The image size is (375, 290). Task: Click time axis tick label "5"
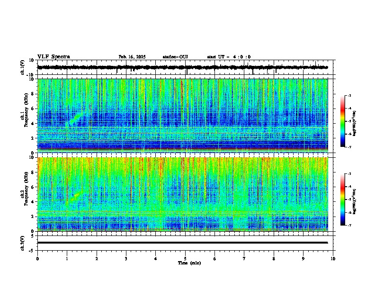click(x=185, y=259)
